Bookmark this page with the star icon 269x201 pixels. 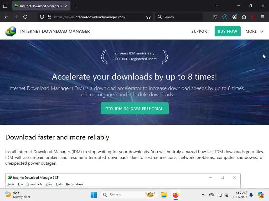tap(148, 17)
